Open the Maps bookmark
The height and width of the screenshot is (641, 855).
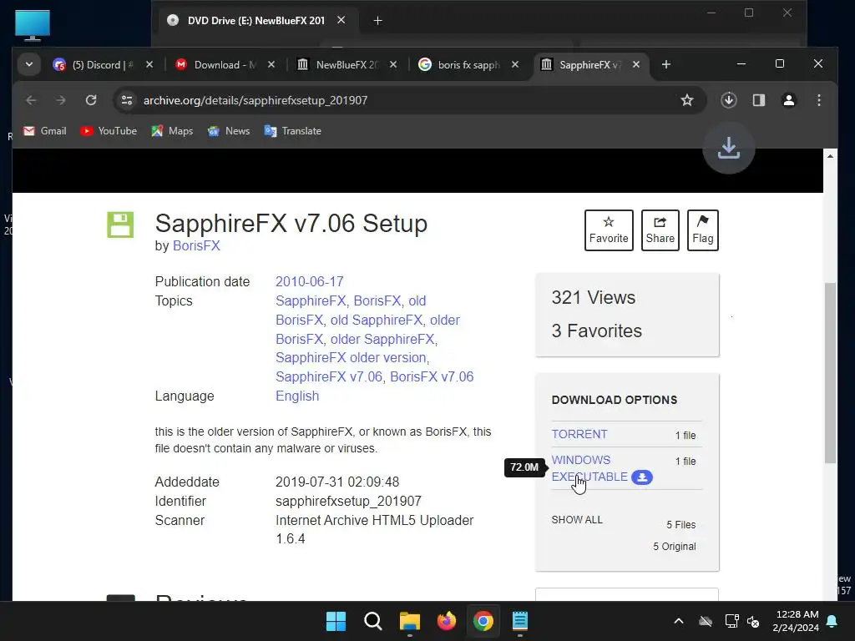pyautogui.click(x=172, y=131)
